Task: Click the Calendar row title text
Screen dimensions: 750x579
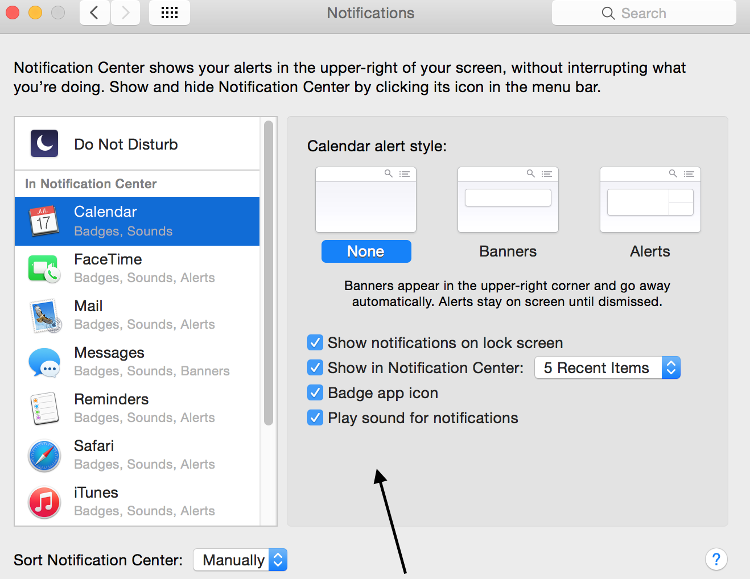Action: pyautogui.click(x=105, y=212)
